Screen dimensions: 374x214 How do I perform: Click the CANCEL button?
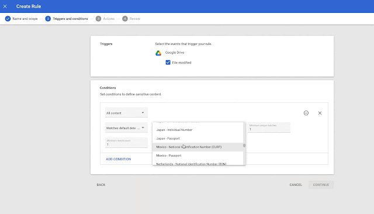coord(296,185)
